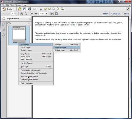
Task: Open the Window menu
Action: point(18,5)
